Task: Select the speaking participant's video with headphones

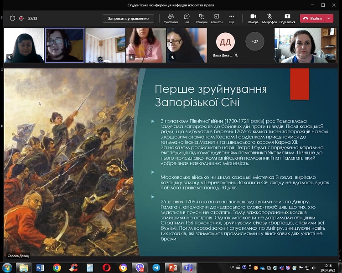Action: click(x=65, y=45)
